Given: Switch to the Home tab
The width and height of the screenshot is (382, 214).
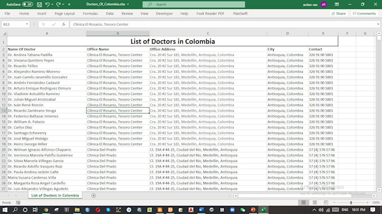Looking at the screenshot, I should pyautogui.click(x=24, y=13).
